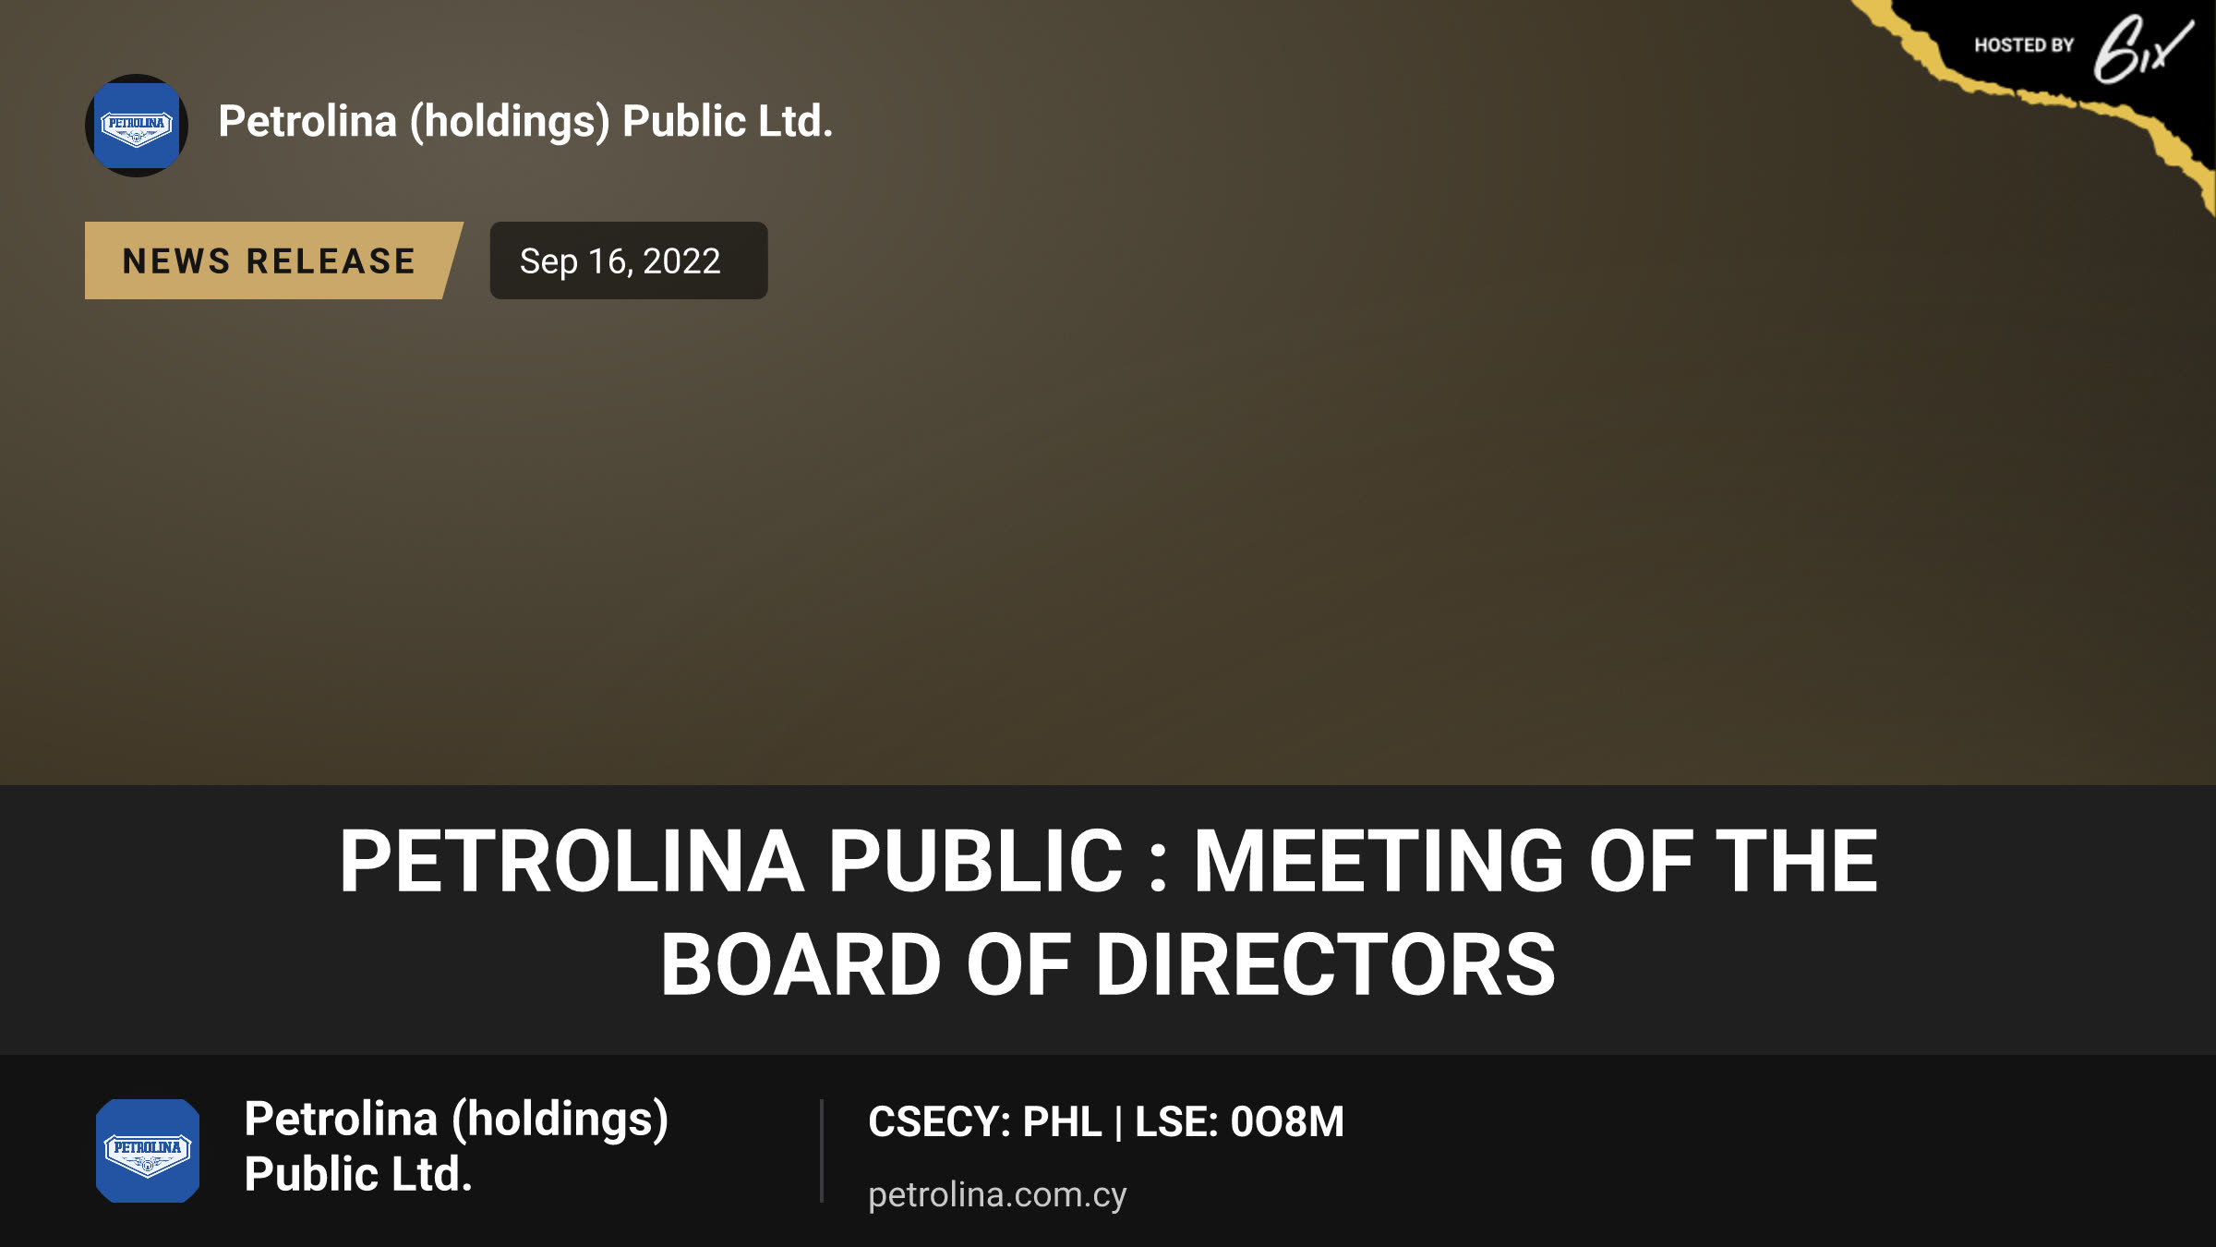Click the footer company name Petrolina (holdings) Public Ltd.
This screenshot has width=2216, height=1247.
[x=456, y=1147]
